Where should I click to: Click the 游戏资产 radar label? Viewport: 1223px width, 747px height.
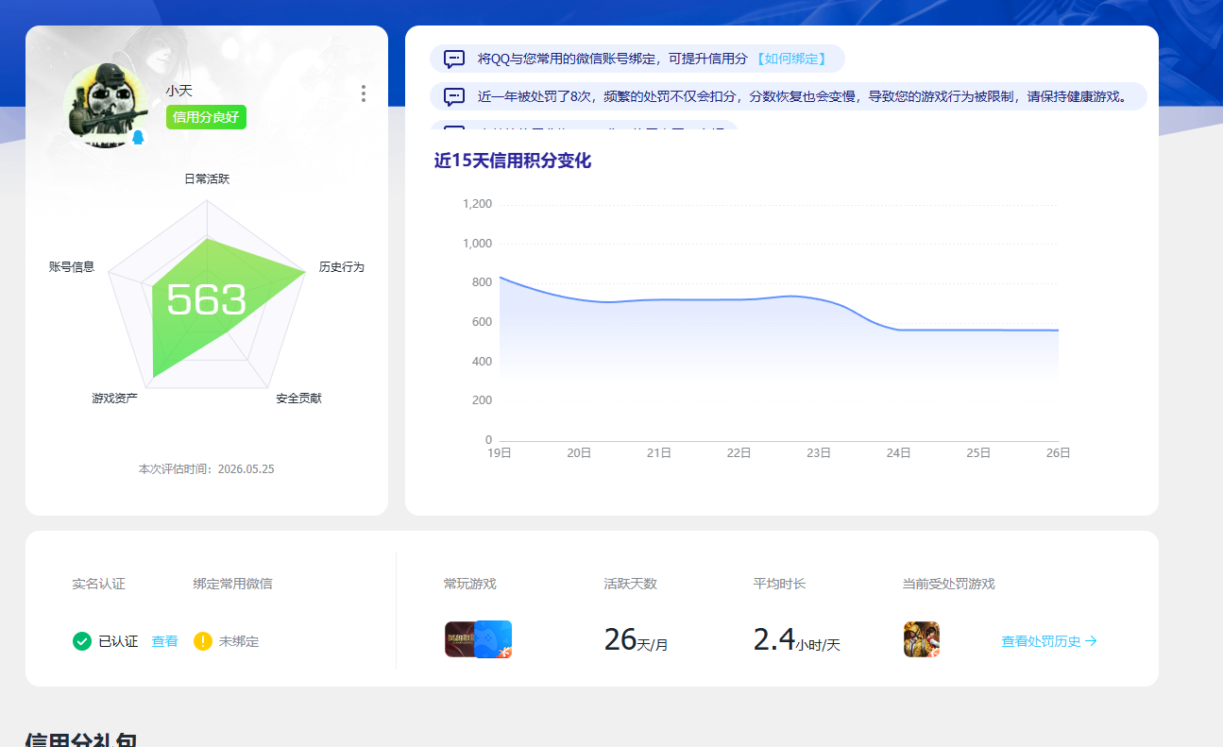point(114,399)
